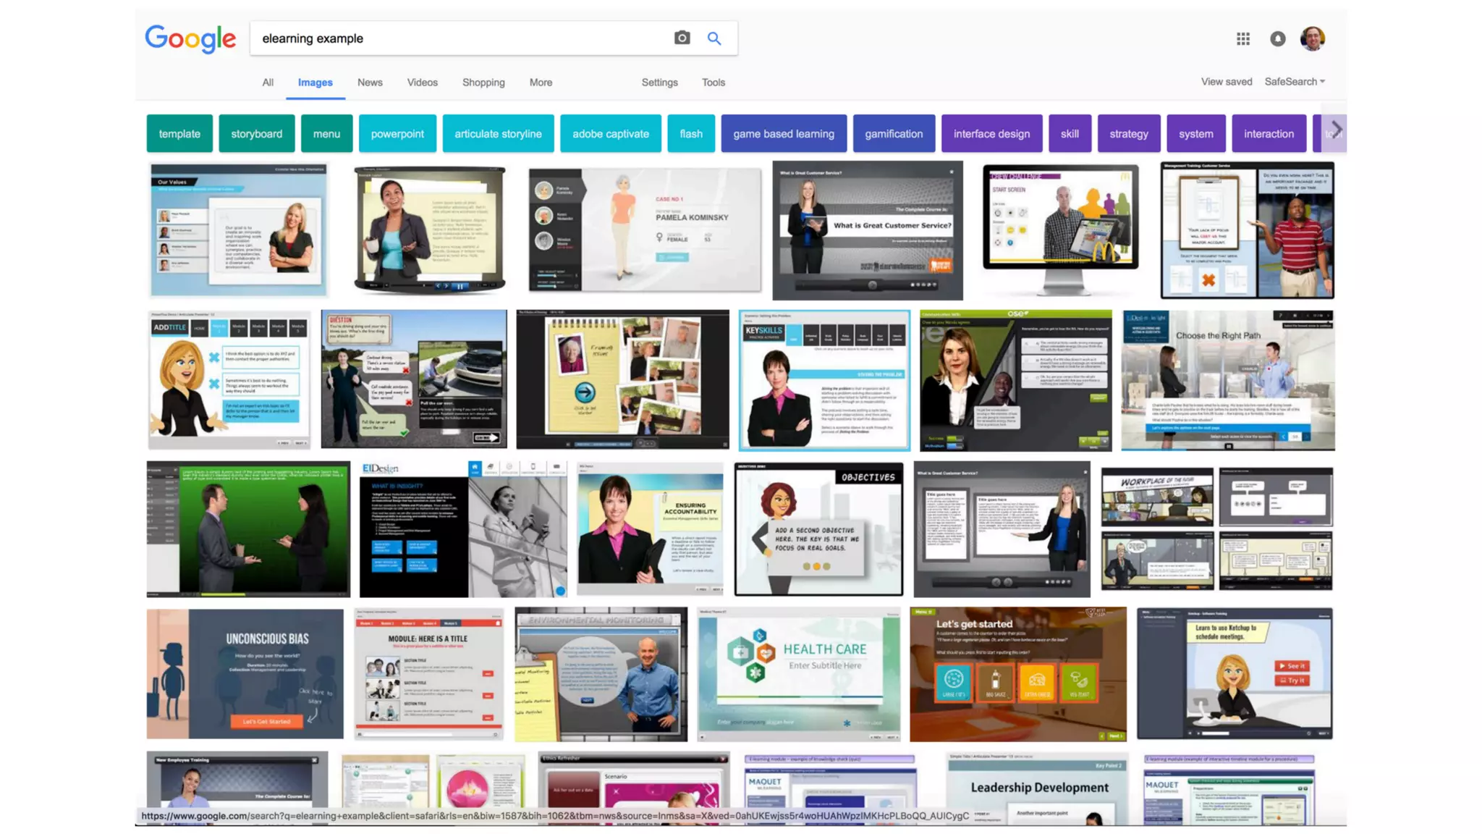Viewport: 1482px width, 834px height.
Task: Click the Google account profile avatar
Action: 1312,38
